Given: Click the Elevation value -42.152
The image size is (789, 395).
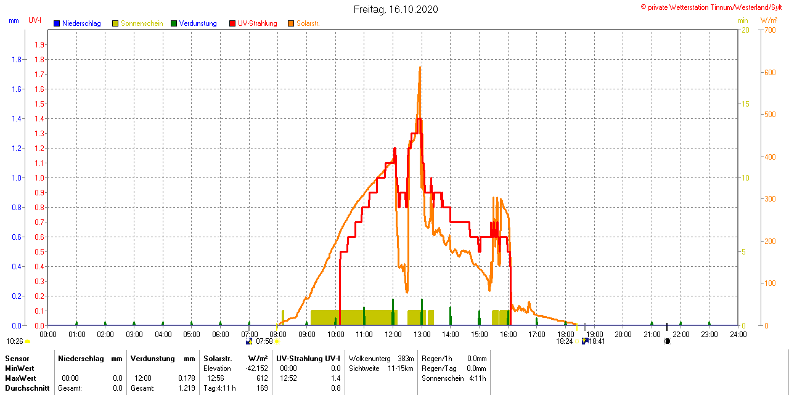Looking at the screenshot, I should 256,368.
